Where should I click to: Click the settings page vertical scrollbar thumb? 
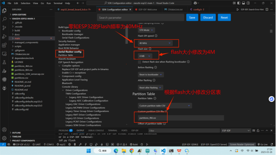point(271,31)
